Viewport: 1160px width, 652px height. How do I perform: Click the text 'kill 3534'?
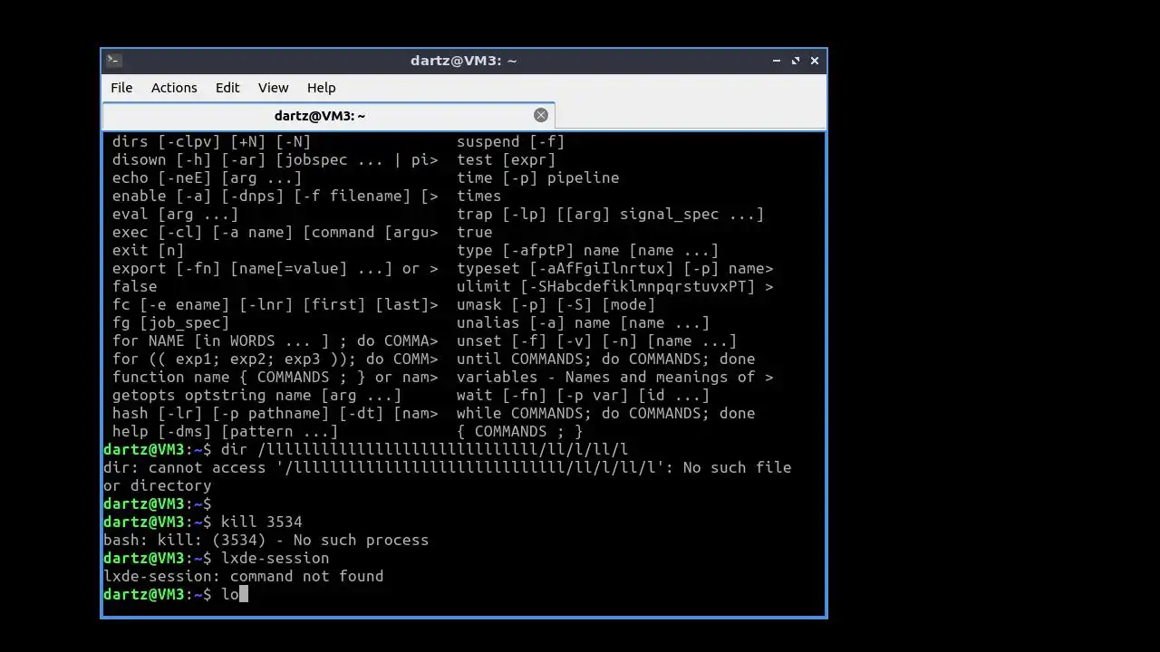[x=262, y=522]
